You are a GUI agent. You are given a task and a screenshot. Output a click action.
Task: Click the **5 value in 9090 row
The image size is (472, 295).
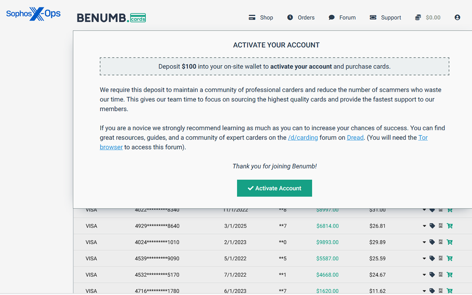[x=282, y=258]
